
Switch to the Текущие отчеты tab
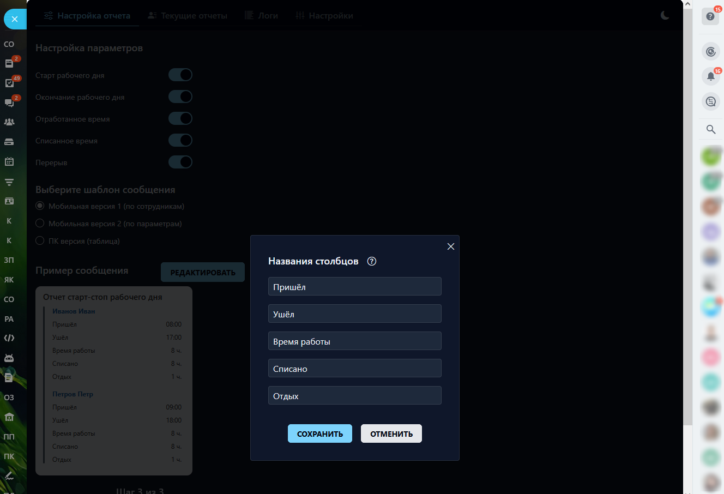point(188,16)
